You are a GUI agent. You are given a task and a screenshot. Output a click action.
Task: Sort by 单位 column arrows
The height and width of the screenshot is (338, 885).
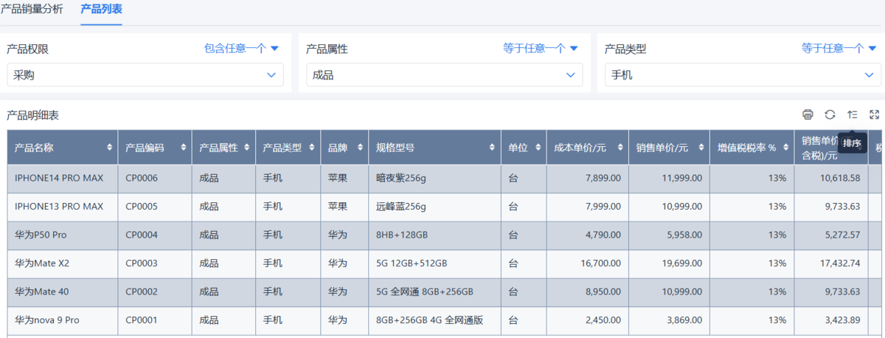coord(538,148)
